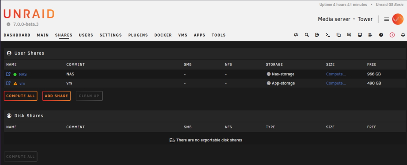Click the App-storage text
Screen dimensions: 407x165
[283, 83]
